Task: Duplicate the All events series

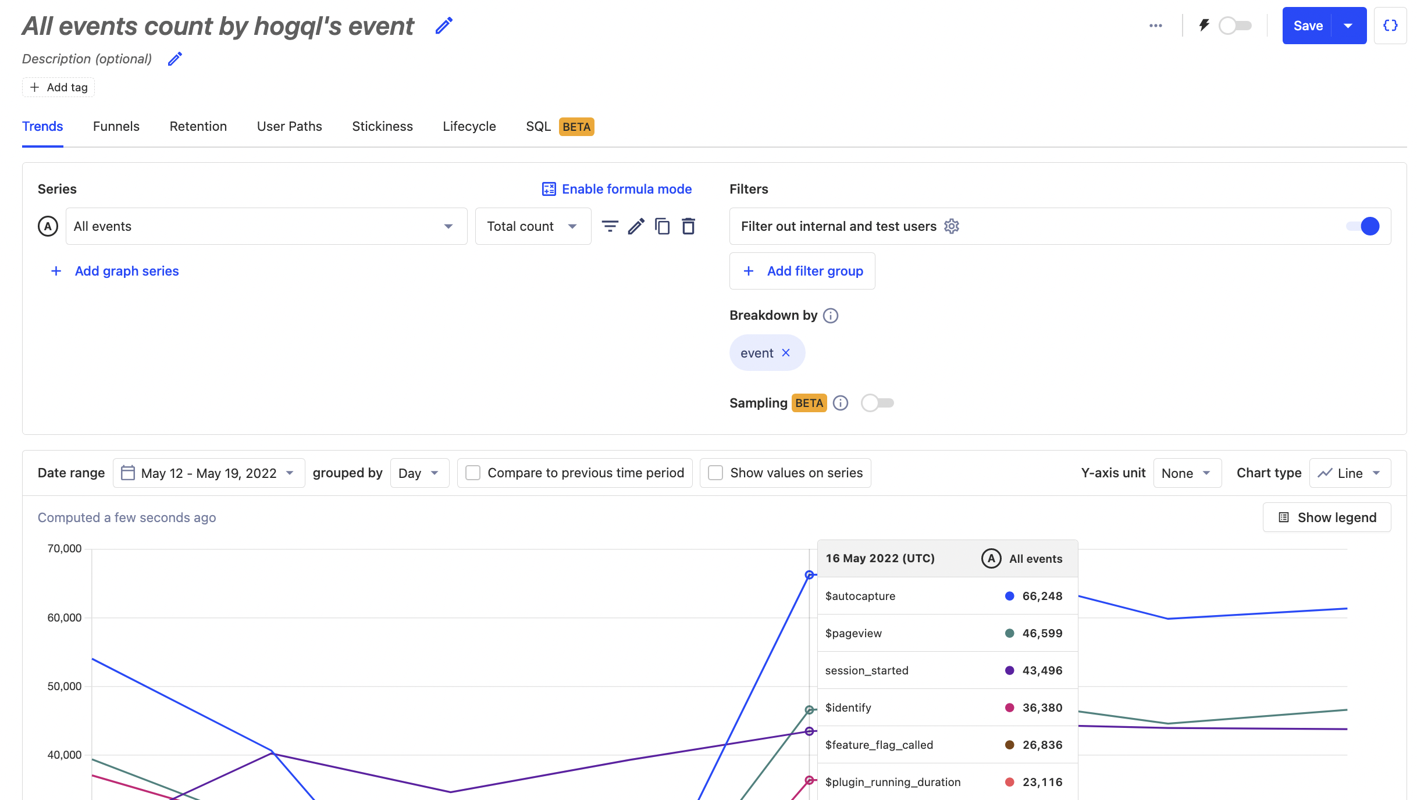Action: pyautogui.click(x=661, y=226)
